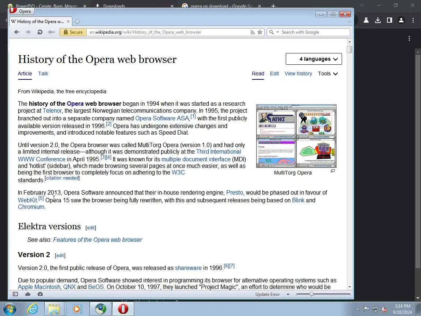Open the BeOS link
Viewport: 421px width, 316px height.
[x=96, y=287]
